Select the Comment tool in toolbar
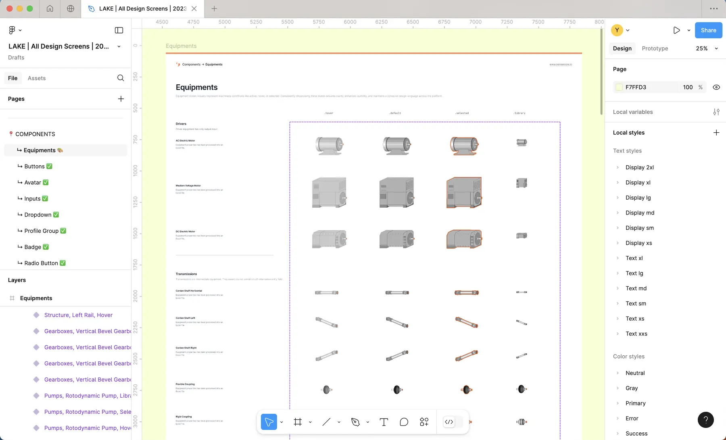This screenshot has height=440, width=726. coord(404,422)
